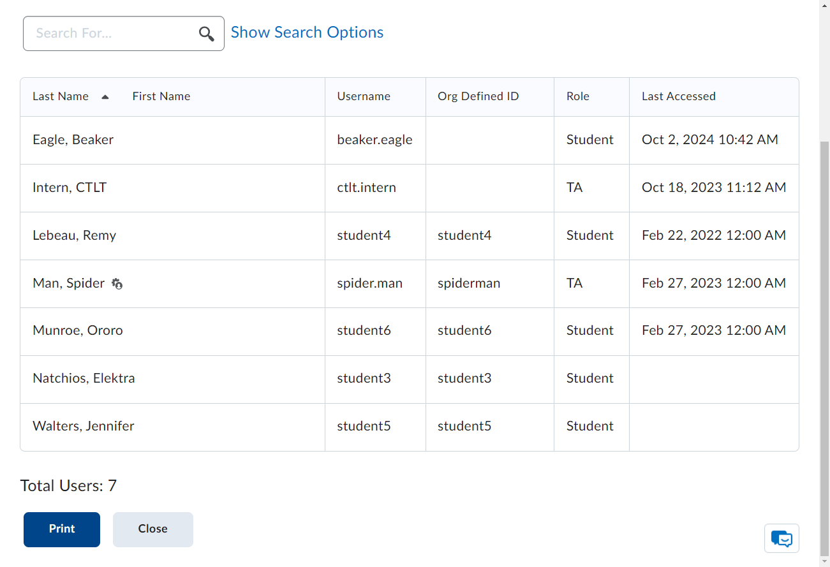Click the Print button
830x567 pixels.
62,529
